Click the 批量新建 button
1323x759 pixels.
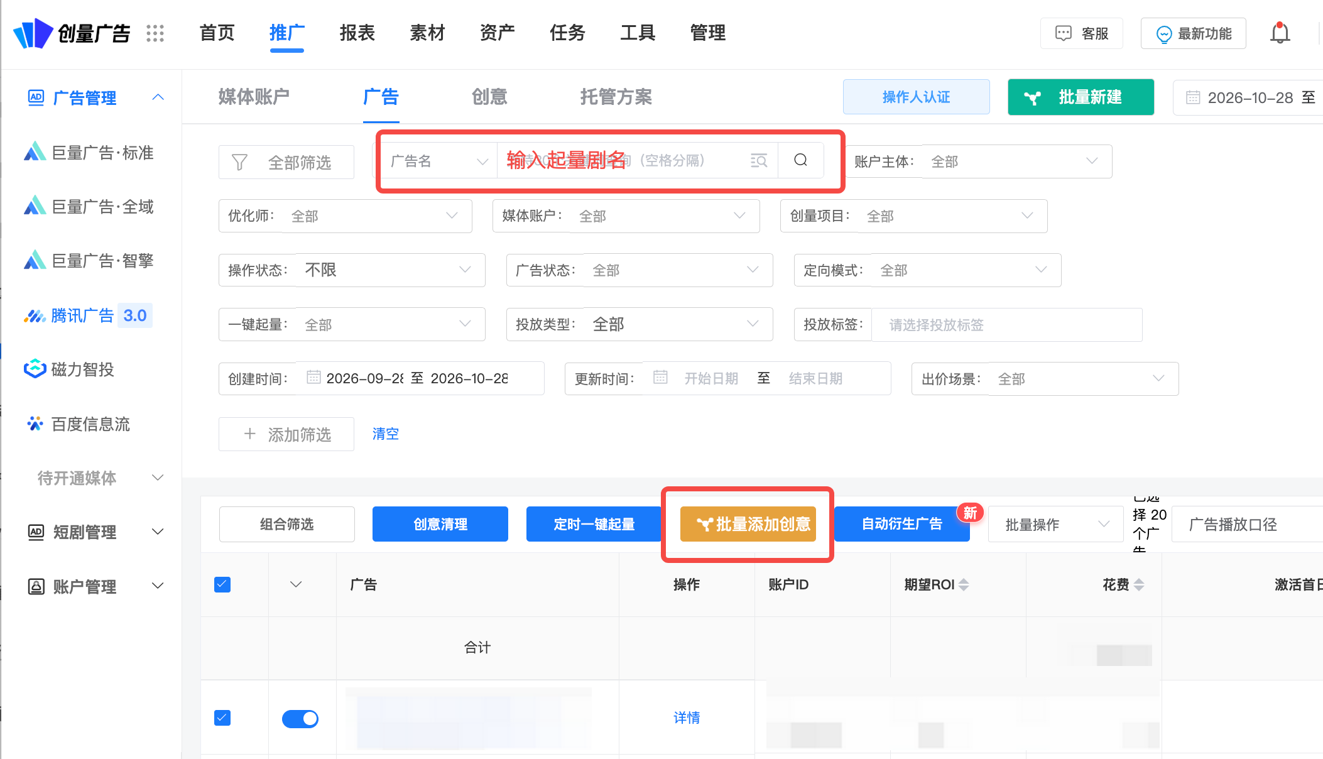(x=1081, y=97)
